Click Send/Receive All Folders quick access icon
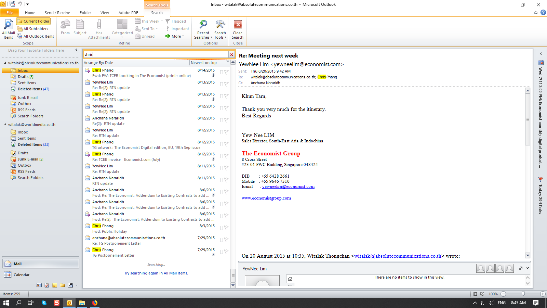Viewport: 547px width, 308px height. (12, 4)
